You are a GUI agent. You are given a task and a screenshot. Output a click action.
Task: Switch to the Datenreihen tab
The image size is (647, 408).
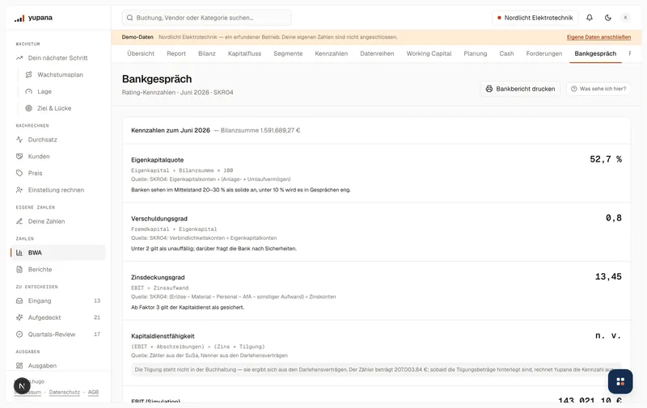(377, 53)
